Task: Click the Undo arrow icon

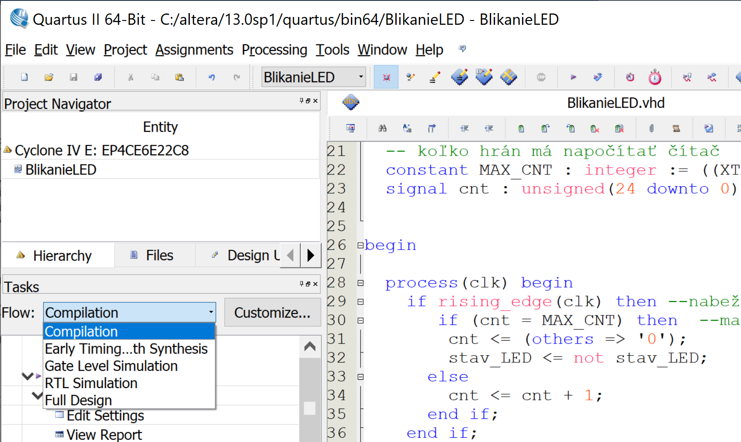Action: [212, 77]
